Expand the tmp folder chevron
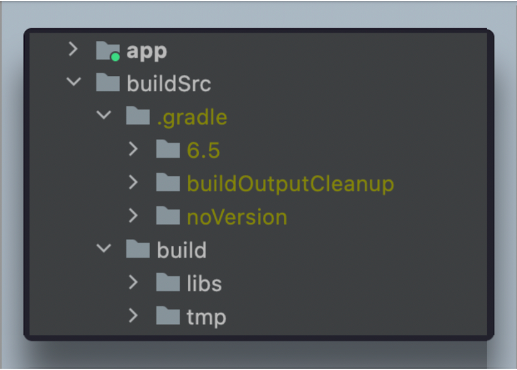The height and width of the screenshot is (370, 517). (x=133, y=316)
